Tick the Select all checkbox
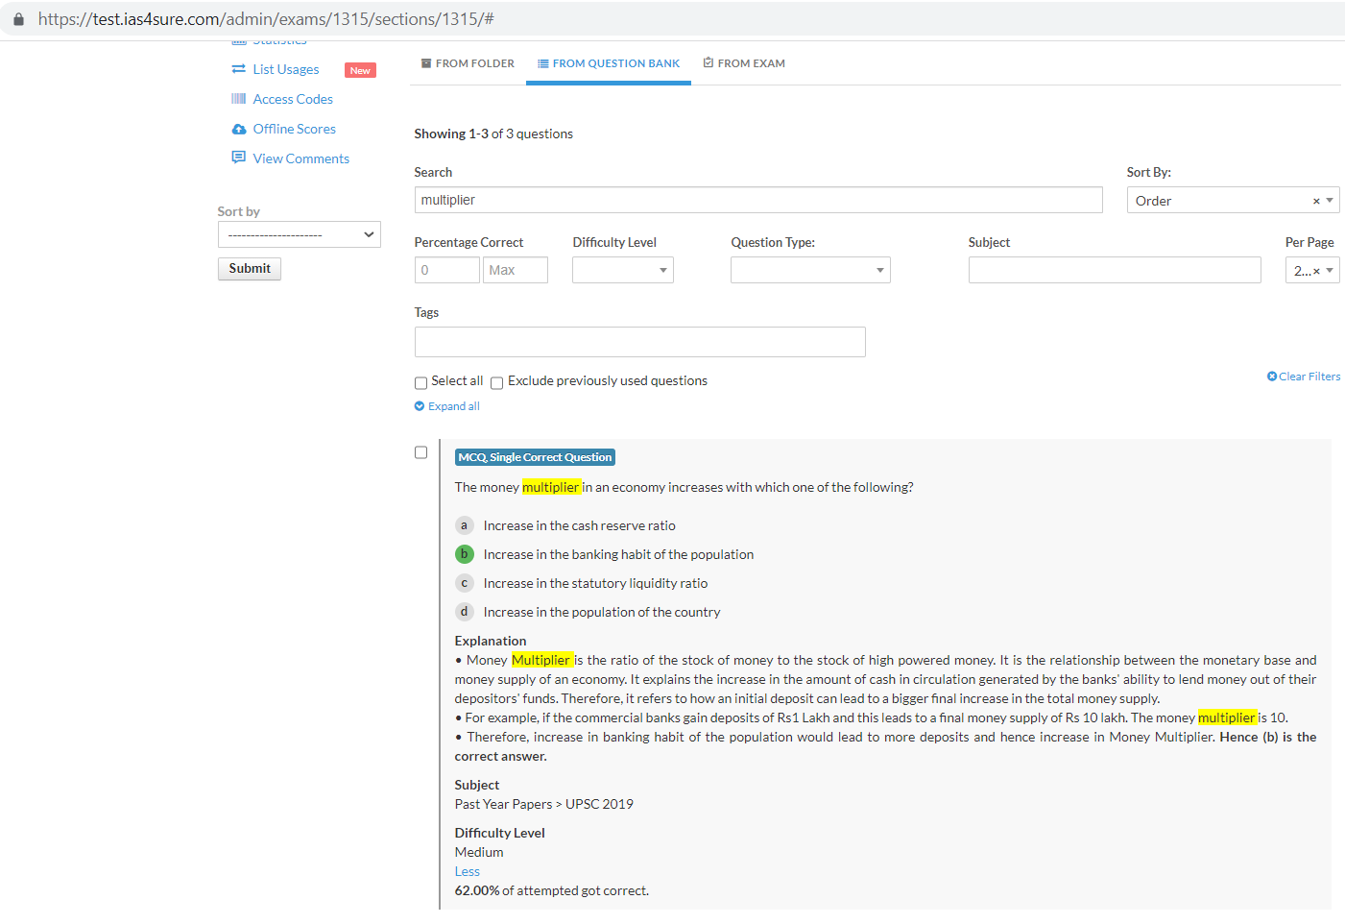The height and width of the screenshot is (924, 1345). click(420, 383)
